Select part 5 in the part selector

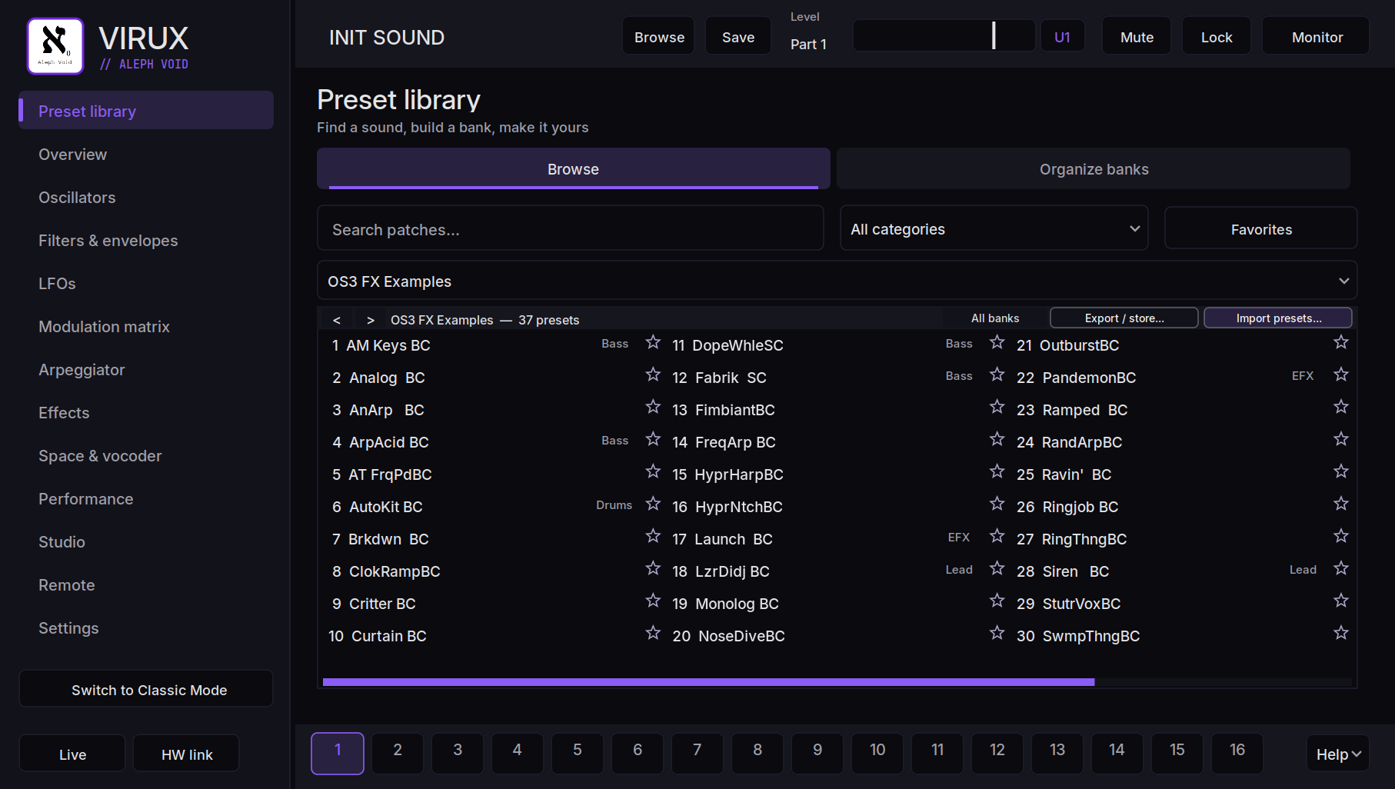578,752
